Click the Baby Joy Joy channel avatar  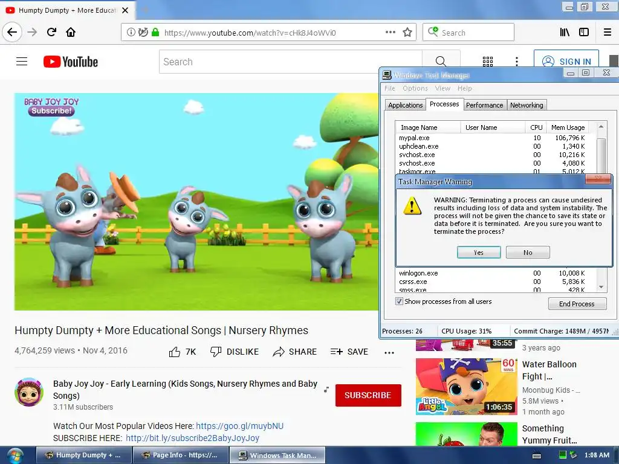click(x=29, y=392)
